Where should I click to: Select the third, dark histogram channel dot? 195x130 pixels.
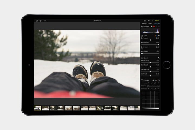tap(157, 26)
